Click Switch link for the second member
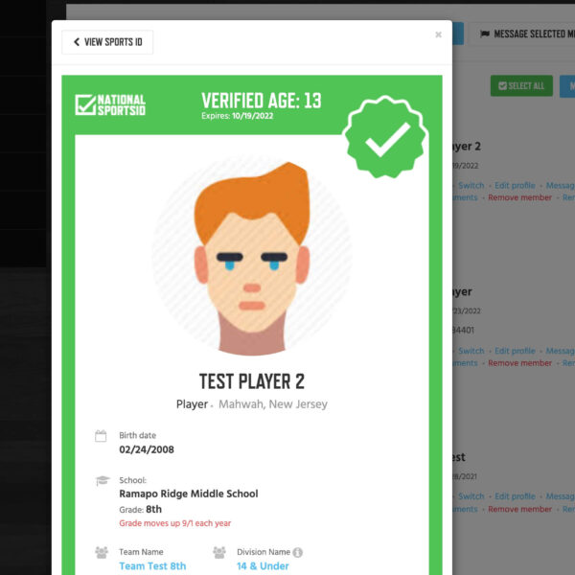Screen dimensions: 575x575 pos(471,351)
